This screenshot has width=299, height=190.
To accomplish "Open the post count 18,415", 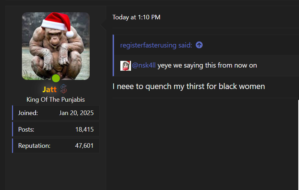I will pos(84,129).
